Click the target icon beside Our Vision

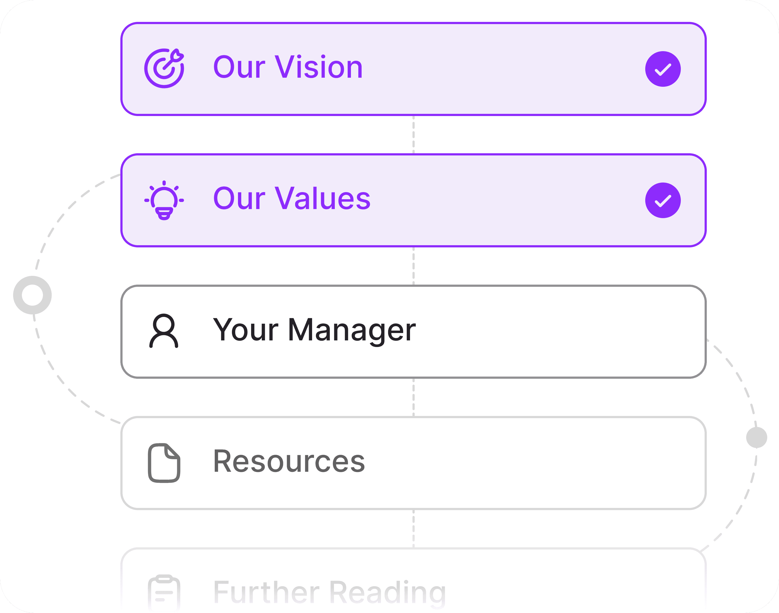click(x=164, y=68)
